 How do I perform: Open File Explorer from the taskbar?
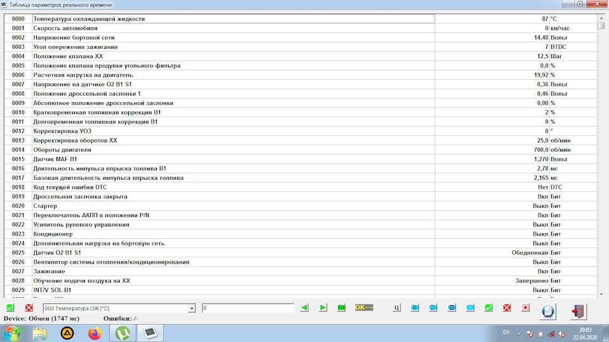(39, 334)
